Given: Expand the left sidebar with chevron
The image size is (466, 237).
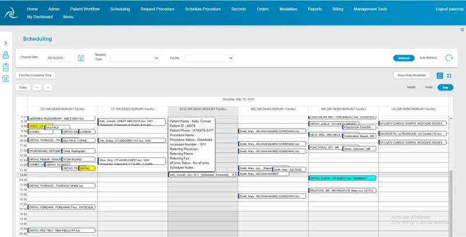Looking at the screenshot, I should 6,43.
